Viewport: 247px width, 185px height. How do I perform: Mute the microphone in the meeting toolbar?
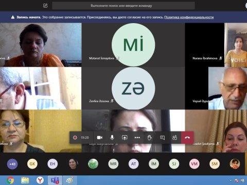[x=112, y=138]
